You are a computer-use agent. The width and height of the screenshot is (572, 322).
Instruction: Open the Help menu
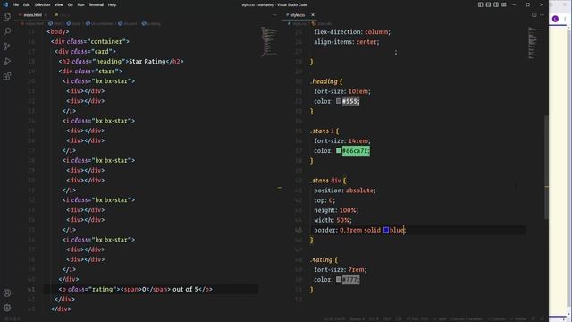(x=112, y=4)
